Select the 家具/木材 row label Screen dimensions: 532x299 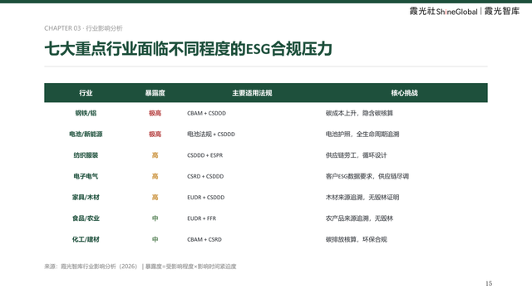pyautogui.click(x=86, y=198)
